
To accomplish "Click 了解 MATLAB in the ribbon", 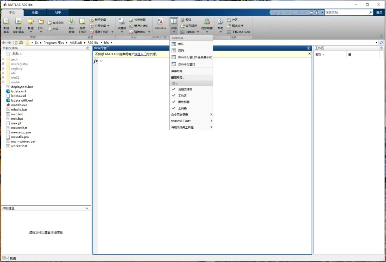I will (238, 32).
